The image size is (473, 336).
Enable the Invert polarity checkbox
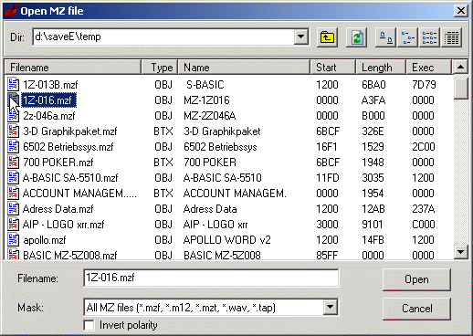click(x=89, y=325)
